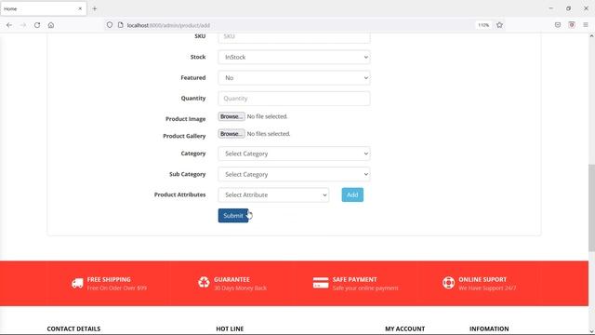Click the Add attribute button
595x335 pixels.
352,194
